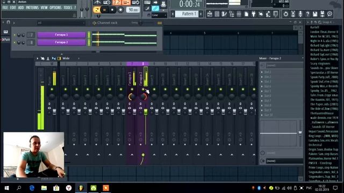
Task: Click the Гитара 2 mixer volume fader
Action: (x=146, y=112)
